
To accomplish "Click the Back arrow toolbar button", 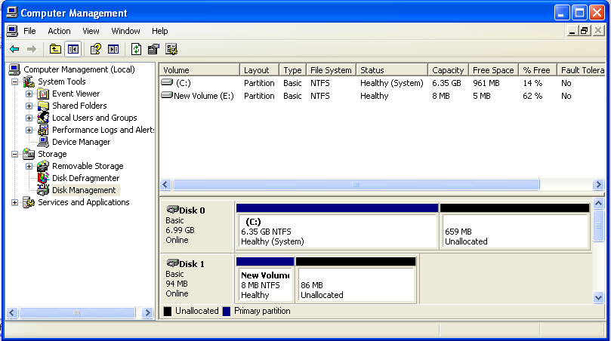I will point(14,49).
